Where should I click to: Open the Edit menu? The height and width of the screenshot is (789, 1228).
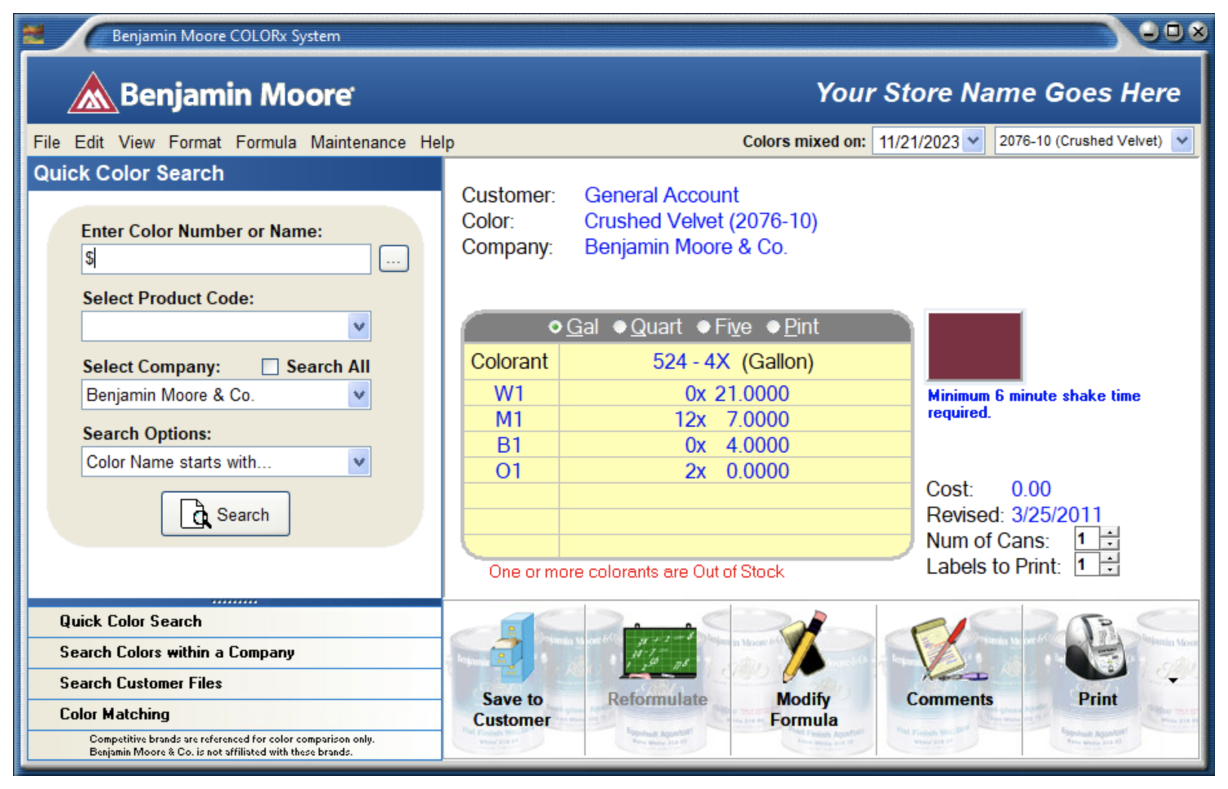pos(89,142)
